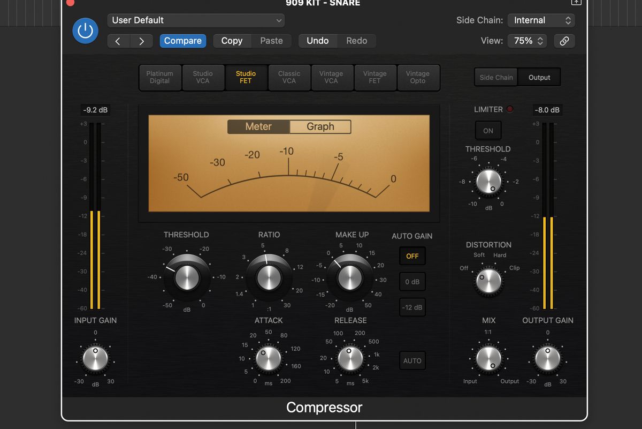This screenshot has height=429, width=642.
Task: Click the Compare button
Action: (182, 41)
